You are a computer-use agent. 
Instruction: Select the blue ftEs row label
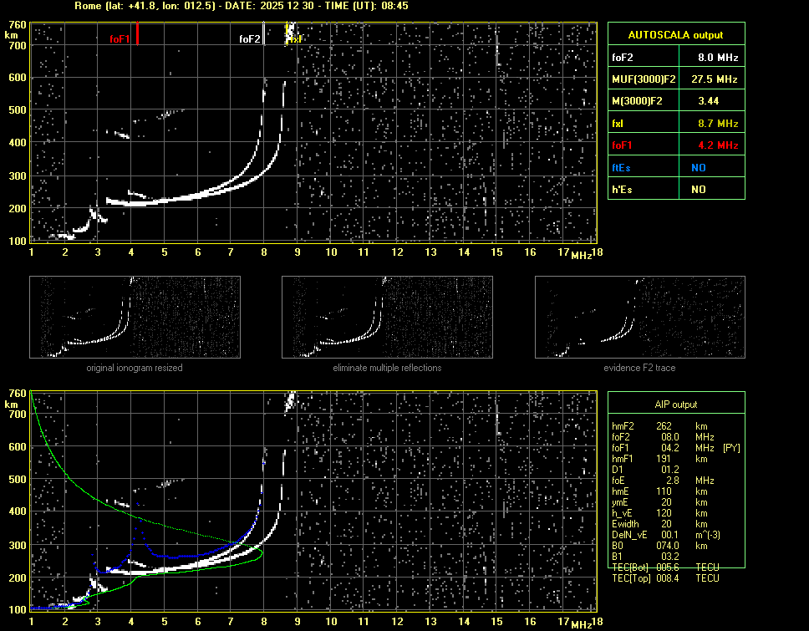point(621,168)
